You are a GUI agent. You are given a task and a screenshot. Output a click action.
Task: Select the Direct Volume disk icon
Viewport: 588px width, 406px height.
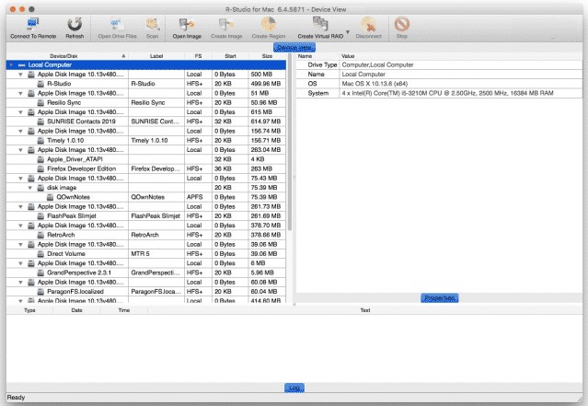[x=40, y=254]
